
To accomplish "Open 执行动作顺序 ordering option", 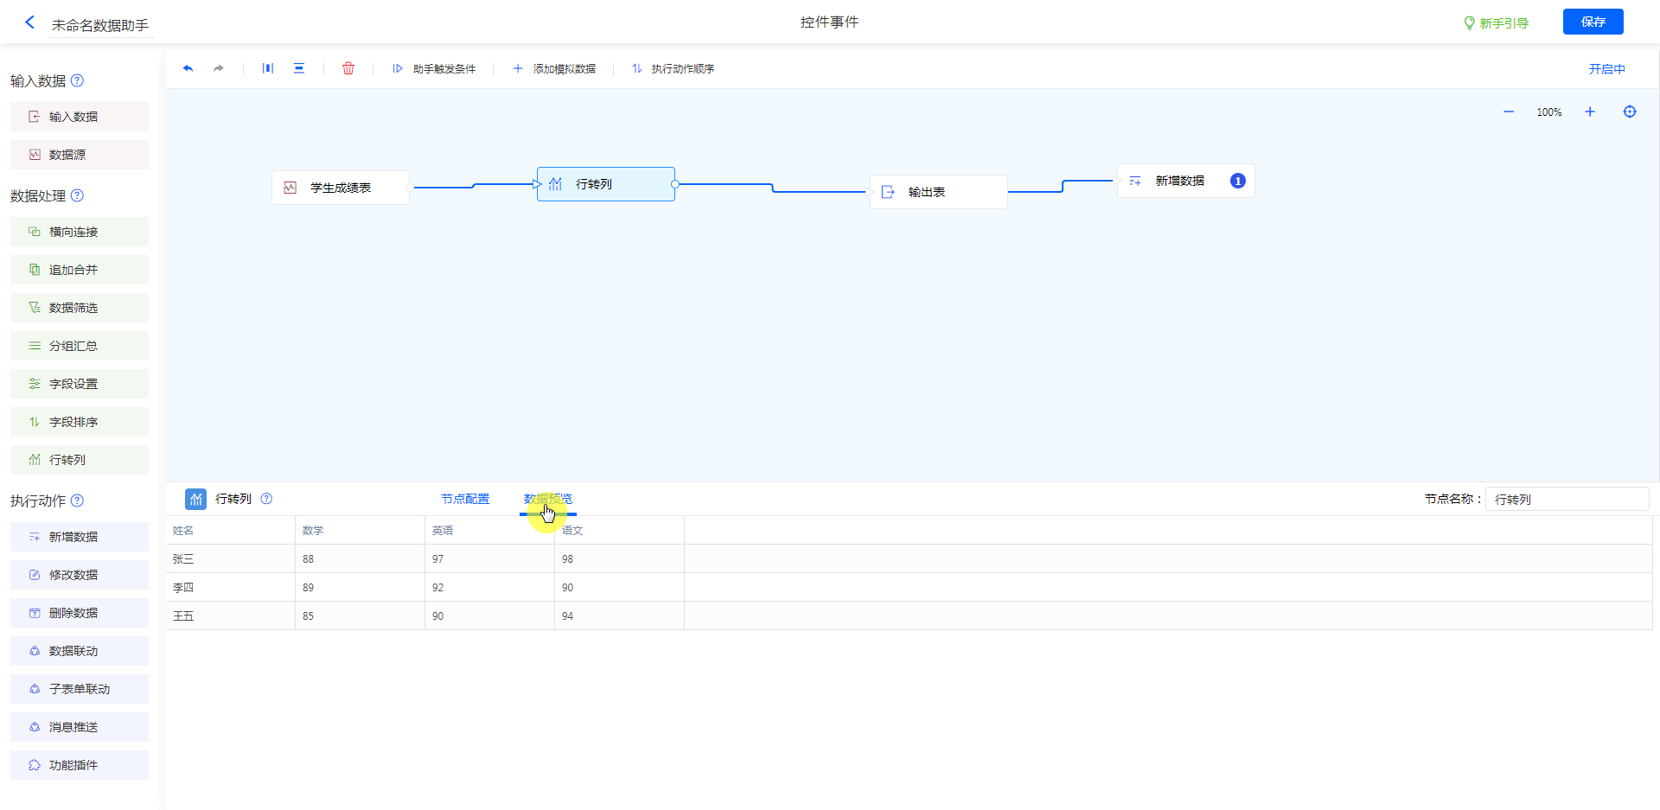I will (x=673, y=69).
